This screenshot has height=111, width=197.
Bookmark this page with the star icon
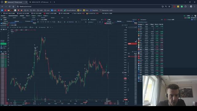click(169, 6)
